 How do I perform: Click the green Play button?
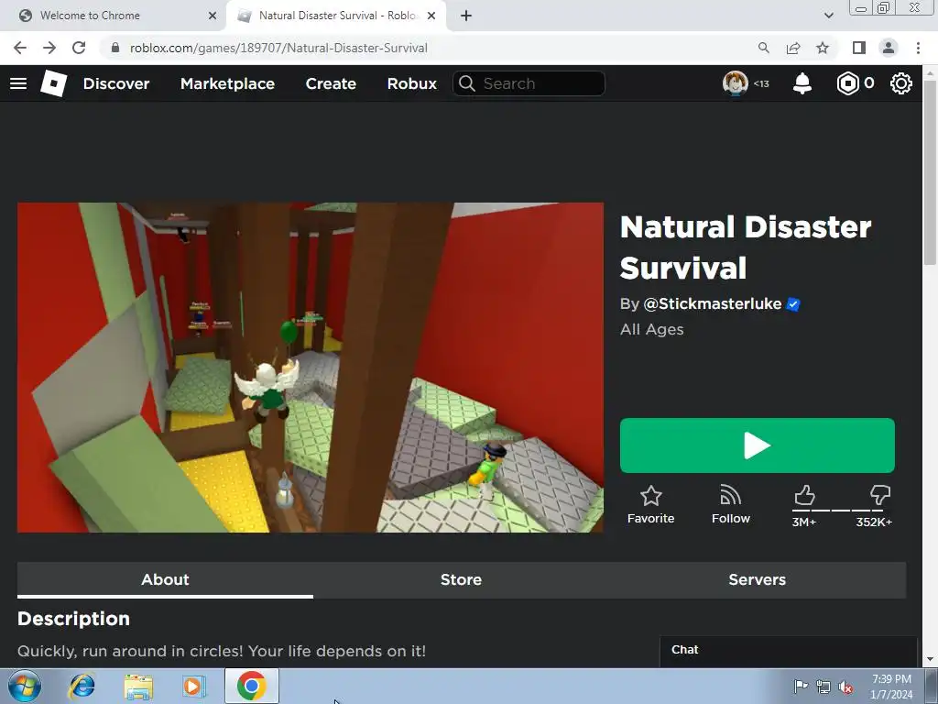coord(758,445)
